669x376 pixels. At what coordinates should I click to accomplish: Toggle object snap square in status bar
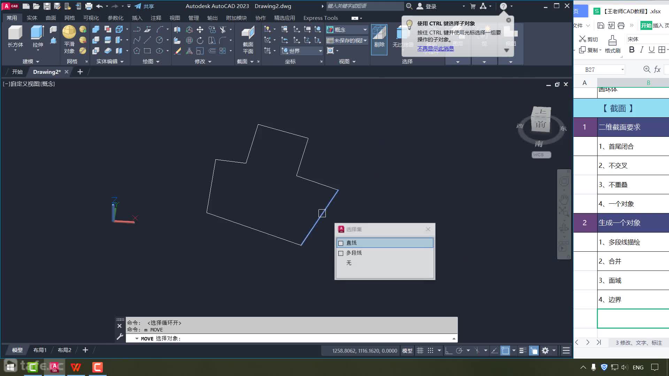click(505, 351)
